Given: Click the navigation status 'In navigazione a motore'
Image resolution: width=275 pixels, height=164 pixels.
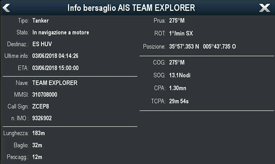Looking at the screenshot, I should (x=61, y=33).
